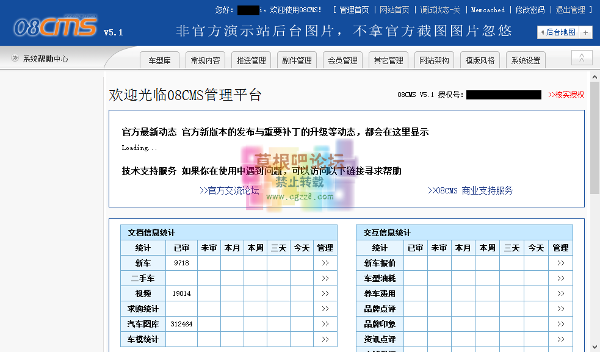
Task: Open the 系统设置 tab
Action: coord(526,60)
